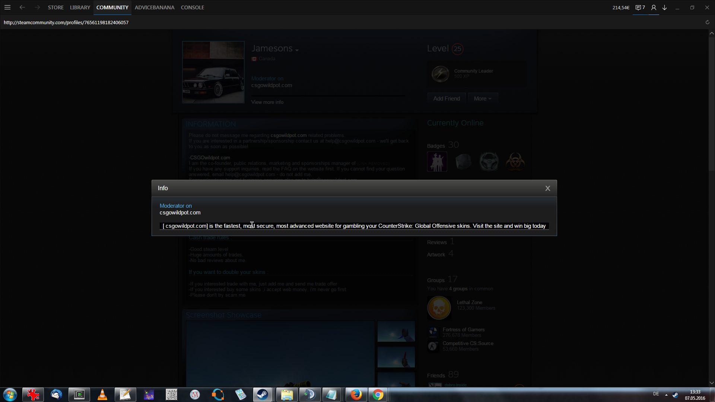Viewport: 715px width, 402px height.
Task: Click the forward navigation arrow
Action: (x=37, y=7)
